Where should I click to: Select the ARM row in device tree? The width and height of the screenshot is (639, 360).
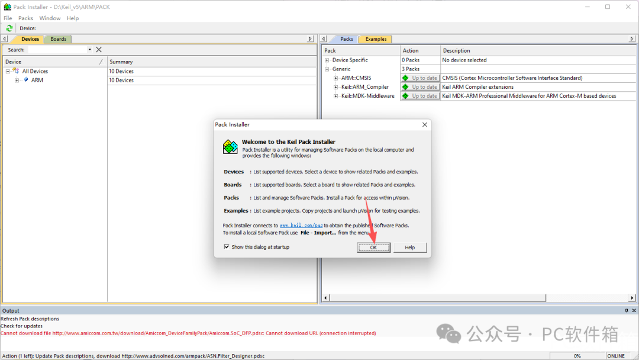[37, 80]
